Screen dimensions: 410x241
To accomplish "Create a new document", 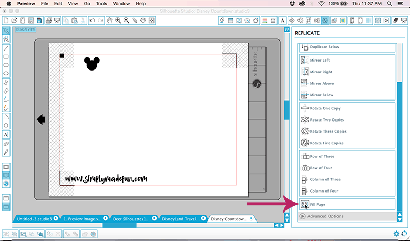I will [x=6, y=21].
